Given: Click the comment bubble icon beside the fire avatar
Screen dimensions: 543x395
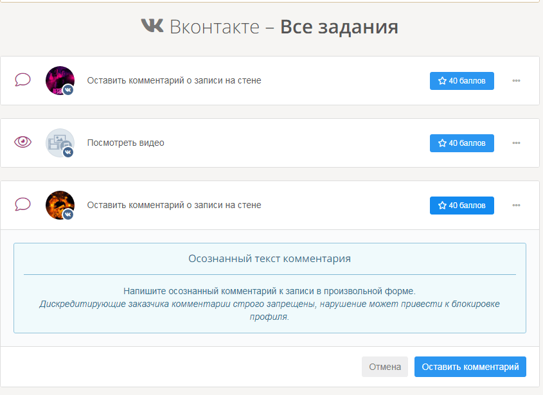Looking at the screenshot, I should [x=23, y=204].
